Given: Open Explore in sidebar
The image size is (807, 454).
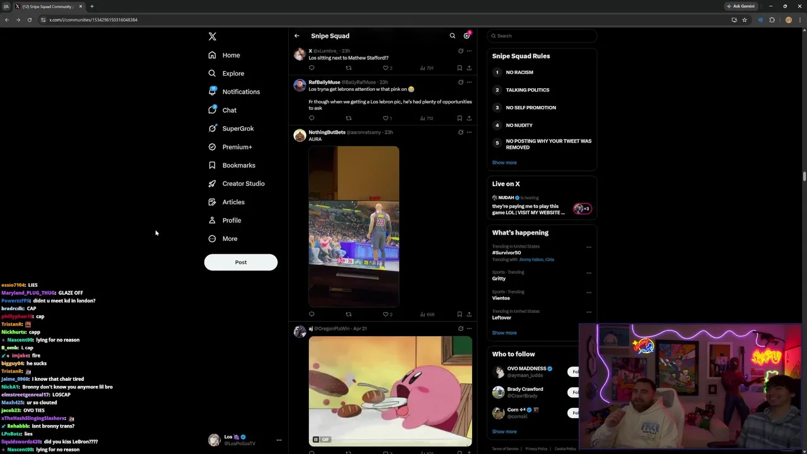Looking at the screenshot, I should 226,73.
